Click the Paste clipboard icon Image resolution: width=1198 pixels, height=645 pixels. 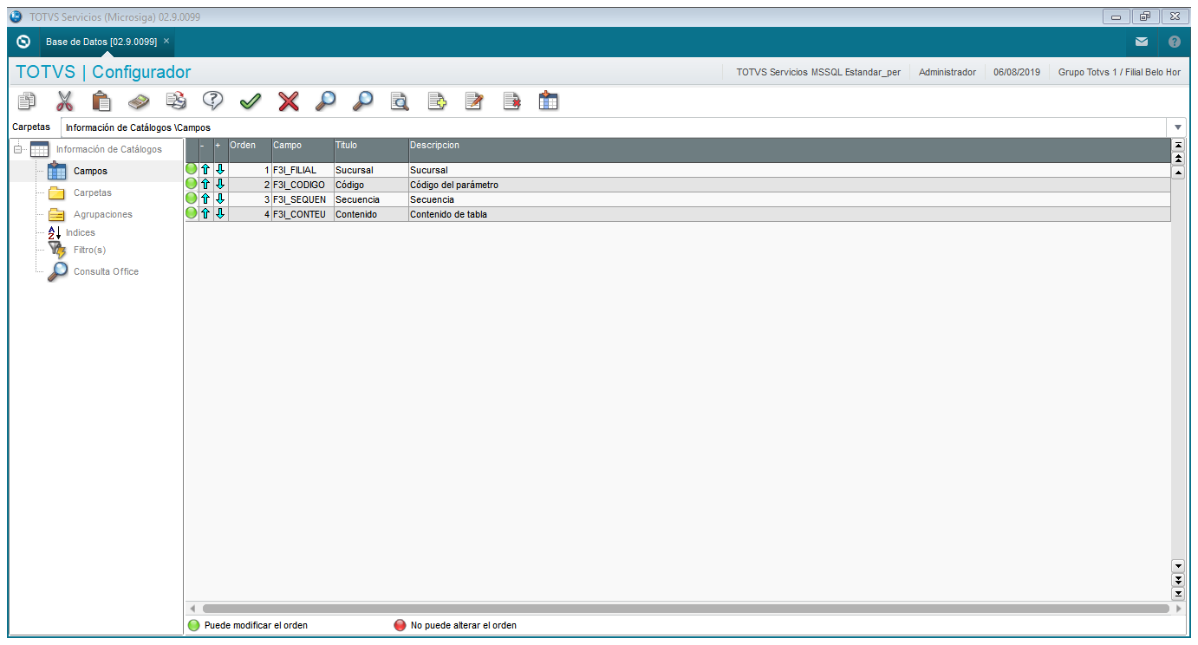point(102,101)
